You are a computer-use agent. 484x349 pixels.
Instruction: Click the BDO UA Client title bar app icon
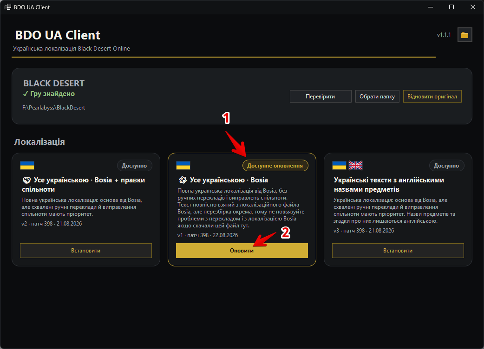pos(8,7)
